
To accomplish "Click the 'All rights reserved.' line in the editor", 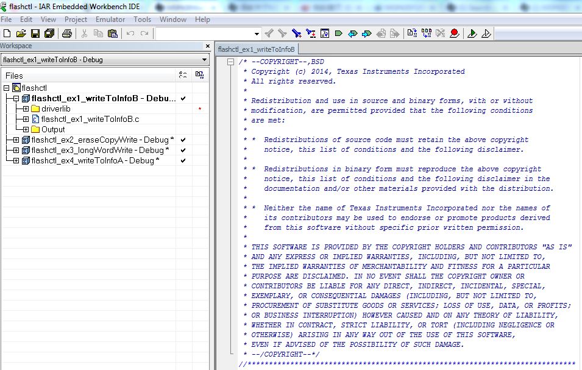I will 293,81.
